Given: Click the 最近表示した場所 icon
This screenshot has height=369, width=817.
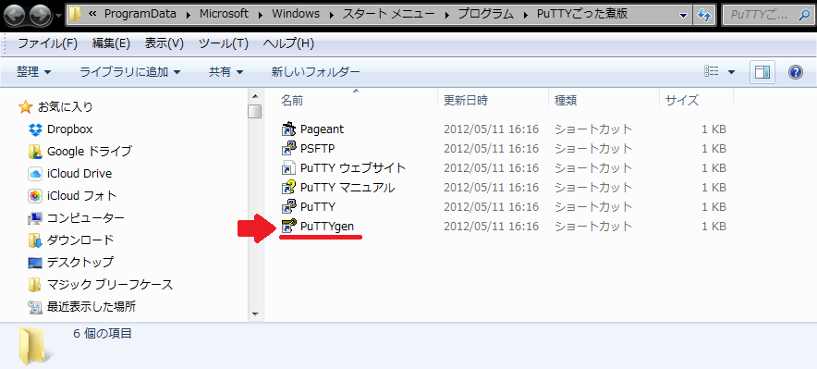Looking at the screenshot, I should [35, 306].
